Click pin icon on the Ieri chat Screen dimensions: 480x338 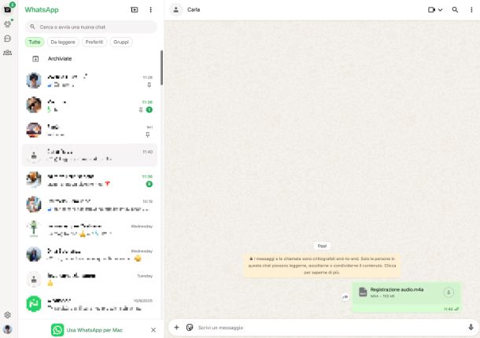[x=148, y=134]
